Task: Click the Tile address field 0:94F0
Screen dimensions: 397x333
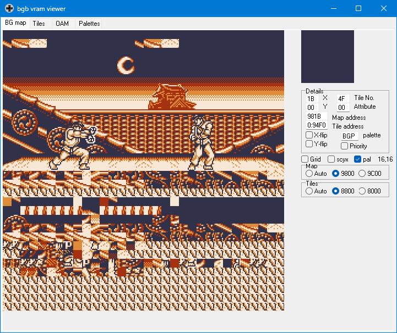Action: tap(317, 125)
